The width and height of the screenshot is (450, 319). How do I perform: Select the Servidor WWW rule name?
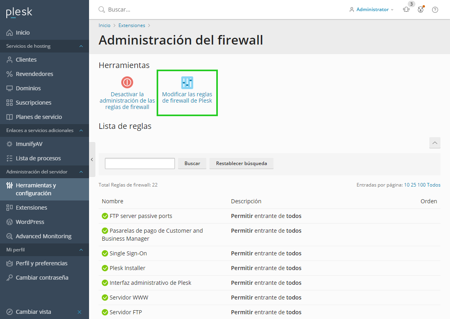129,298
